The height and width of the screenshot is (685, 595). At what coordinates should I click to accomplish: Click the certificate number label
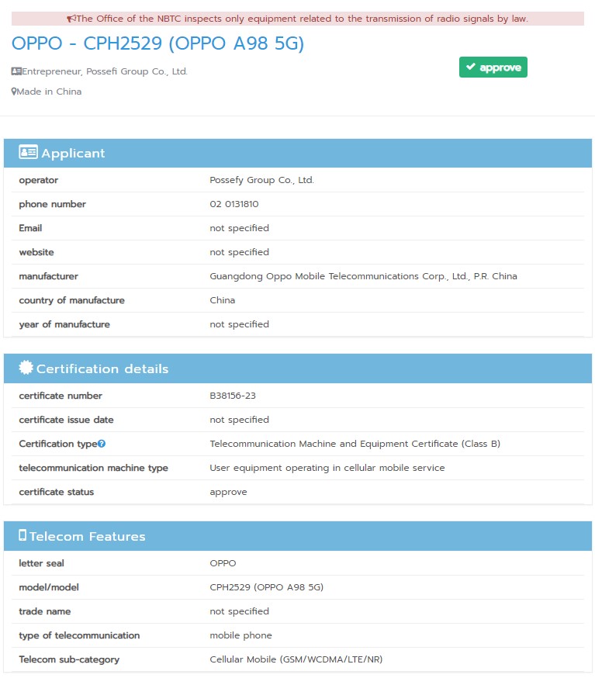point(61,396)
